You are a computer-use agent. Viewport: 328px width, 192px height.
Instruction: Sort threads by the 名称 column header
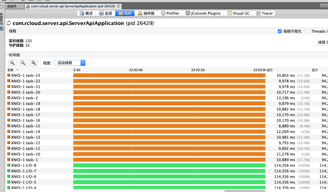(x=11, y=70)
